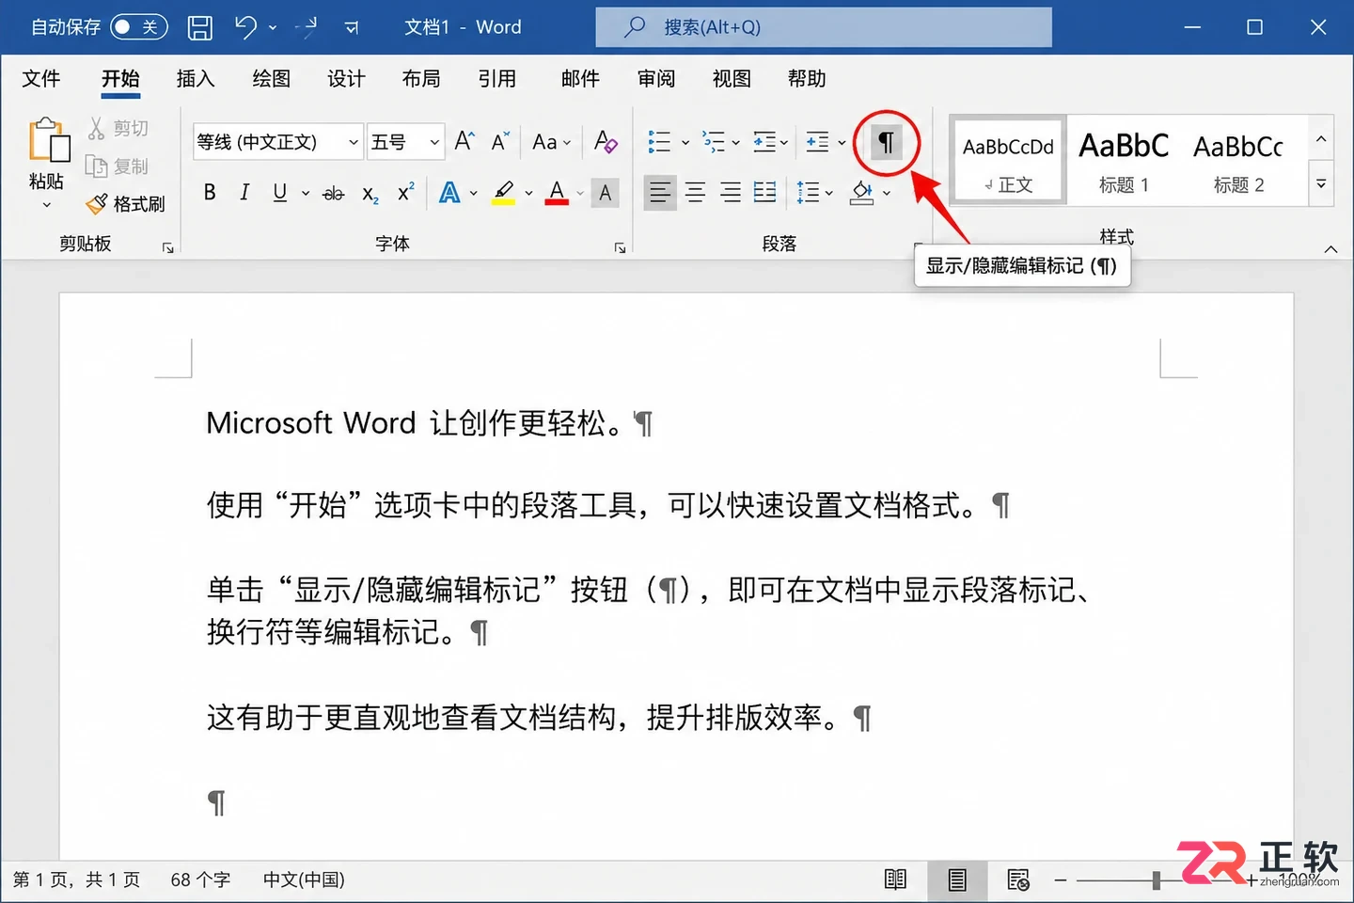Switch to the 审阅 tab
This screenshot has height=903, width=1354.
tap(656, 79)
